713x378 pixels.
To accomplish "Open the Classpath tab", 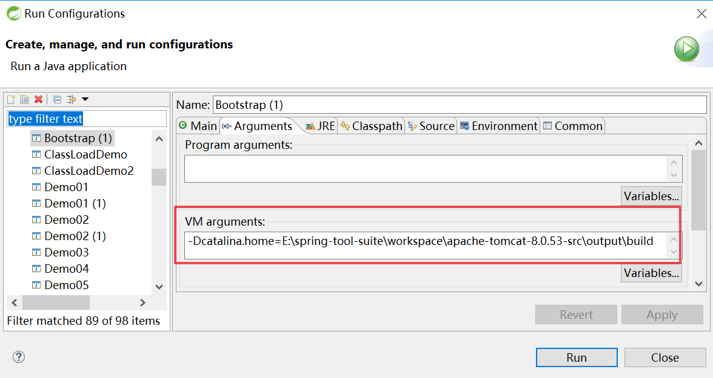I will pos(372,126).
